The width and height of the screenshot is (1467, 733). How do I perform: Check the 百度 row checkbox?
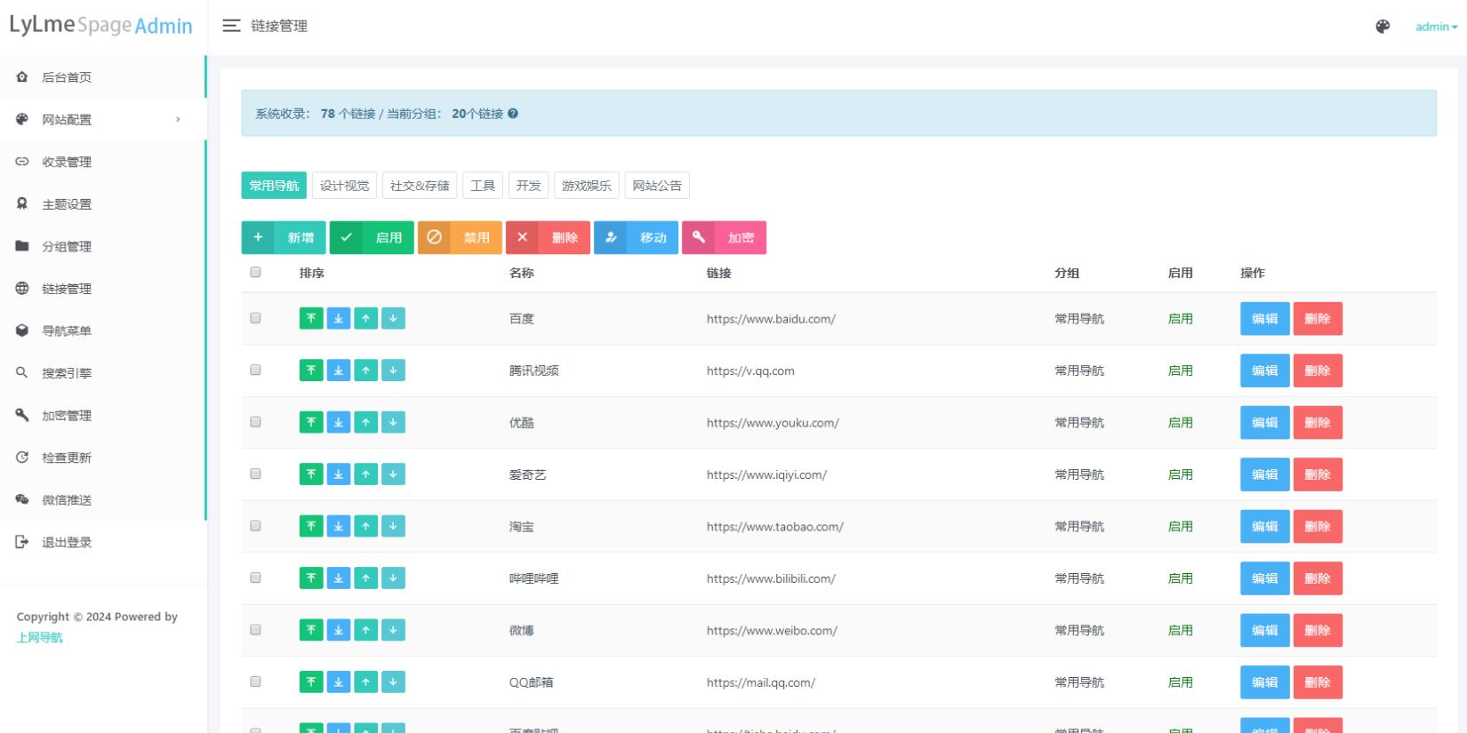(x=256, y=318)
